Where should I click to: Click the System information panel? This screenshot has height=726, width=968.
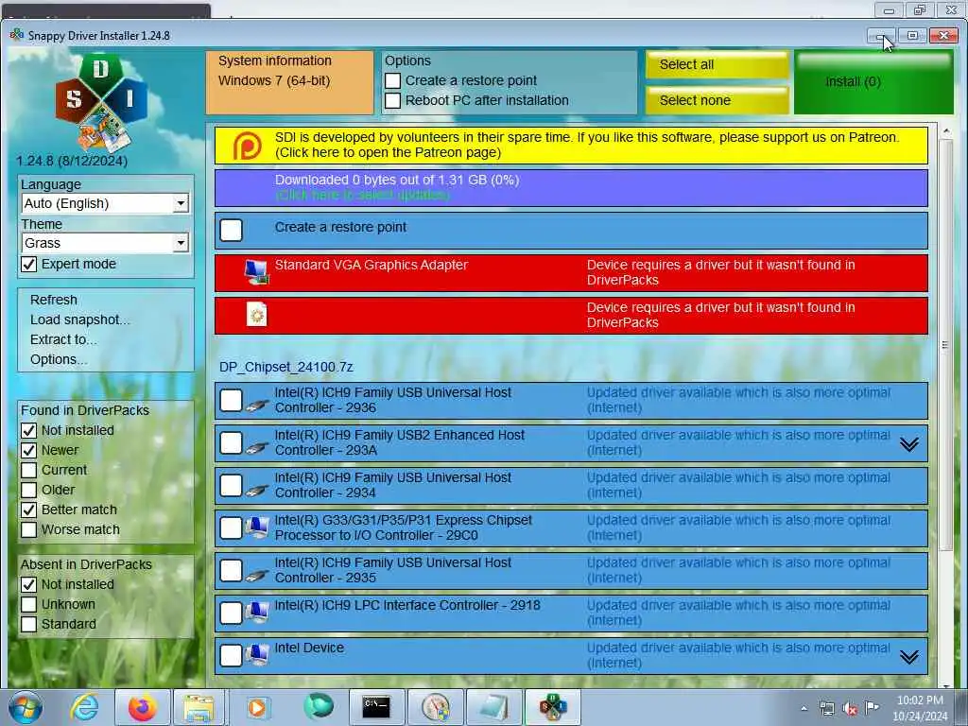(289, 83)
